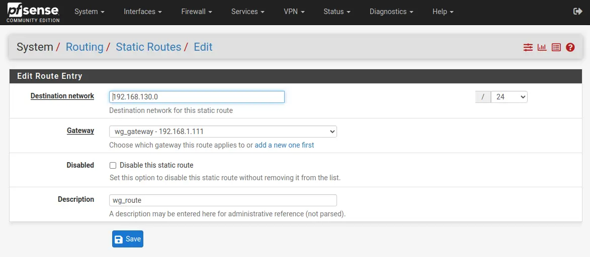Viewport: 590px width, 257px height.
Task: Open the Status menu
Action: [x=337, y=12]
